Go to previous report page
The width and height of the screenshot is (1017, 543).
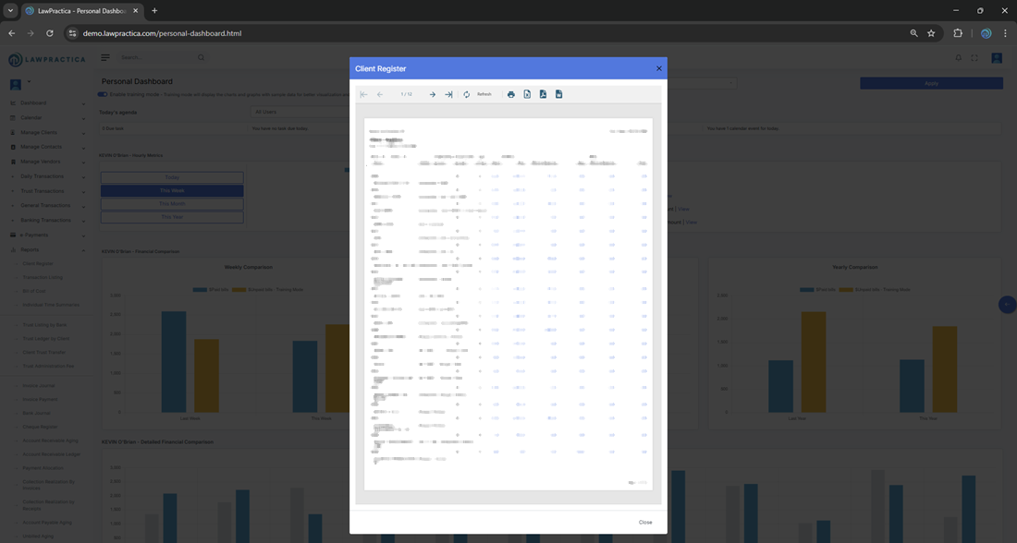pos(380,94)
